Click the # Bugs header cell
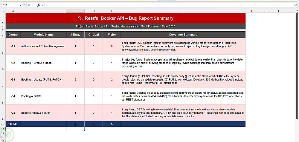 75,35
